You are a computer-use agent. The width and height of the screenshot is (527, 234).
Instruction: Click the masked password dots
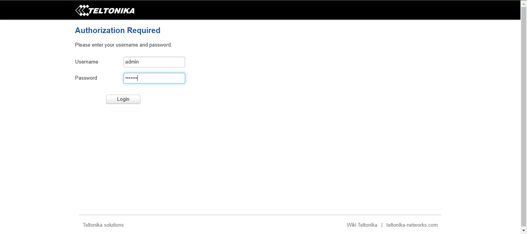coord(131,78)
